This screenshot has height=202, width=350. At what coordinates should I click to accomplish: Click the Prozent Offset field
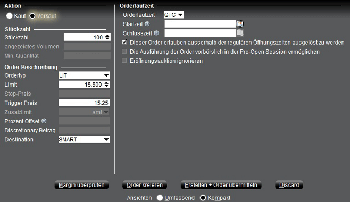tap(84, 121)
